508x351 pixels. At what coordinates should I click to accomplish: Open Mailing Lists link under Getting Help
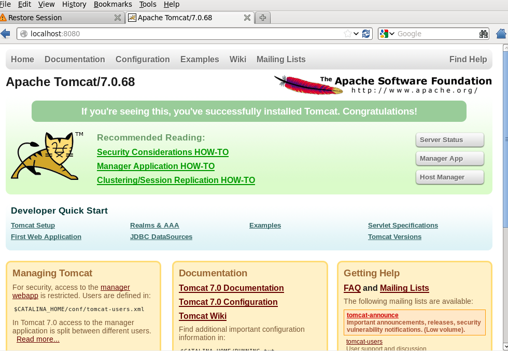click(404, 288)
